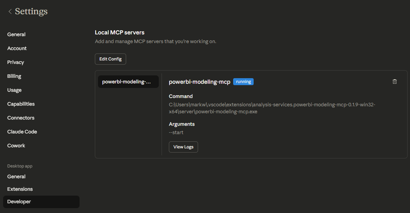Switch to the Privacy section
The height and width of the screenshot is (213, 410).
(x=15, y=62)
